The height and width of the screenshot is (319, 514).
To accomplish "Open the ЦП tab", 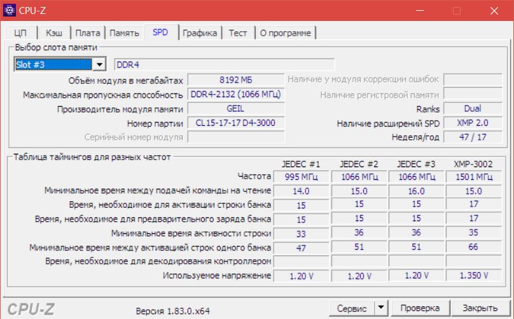I will pos(20,33).
